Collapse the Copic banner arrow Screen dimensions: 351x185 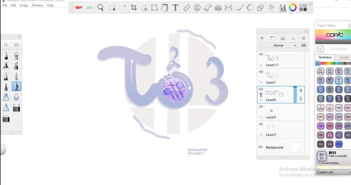click(x=334, y=42)
